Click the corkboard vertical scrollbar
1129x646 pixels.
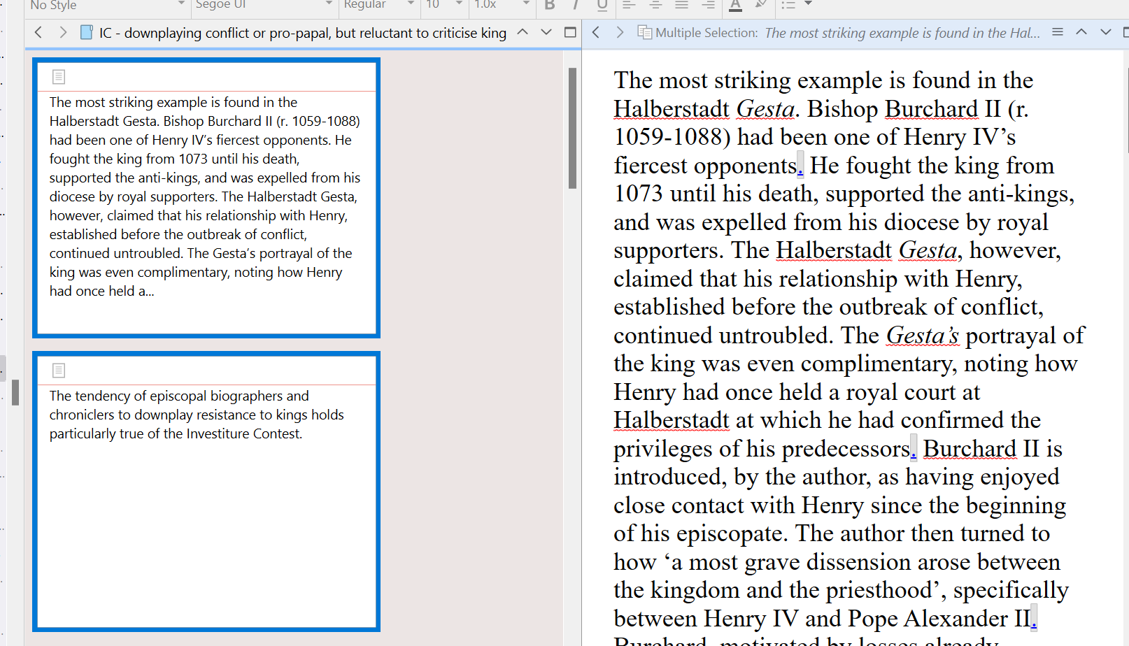pos(572,128)
